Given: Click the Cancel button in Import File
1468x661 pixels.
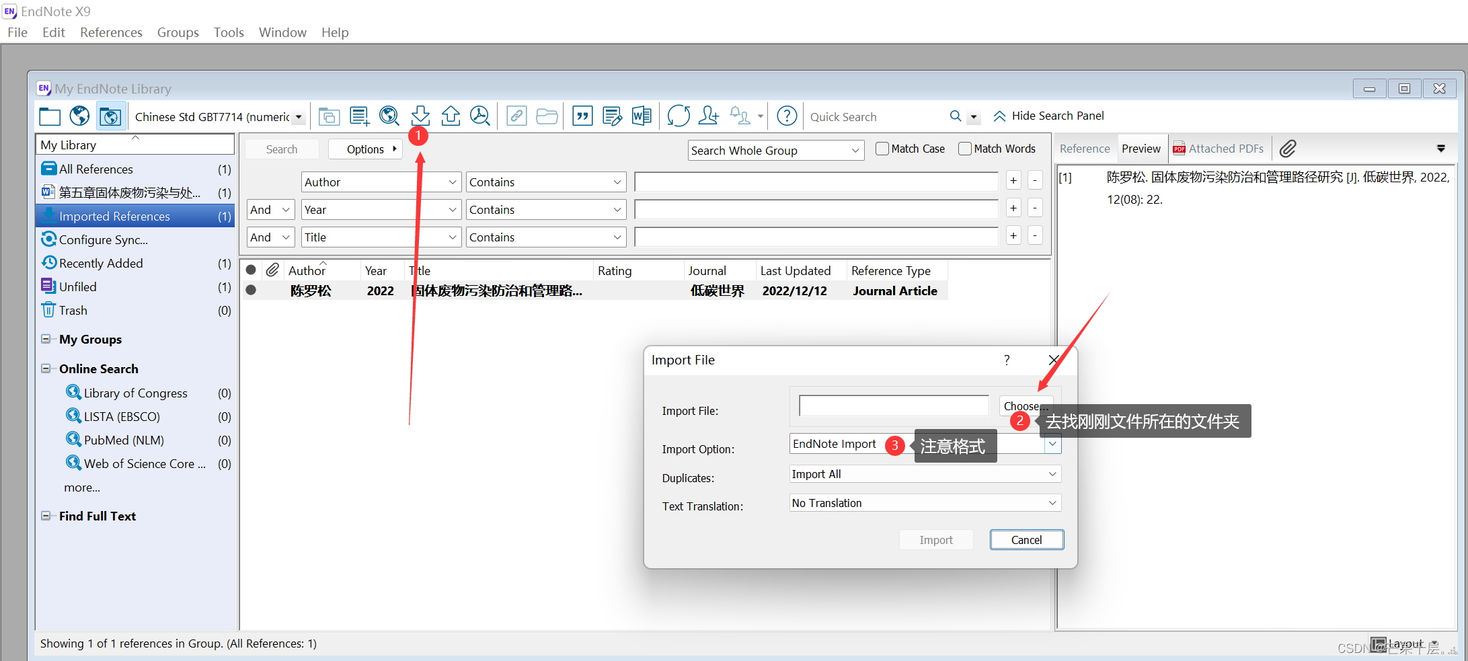Looking at the screenshot, I should coord(1026,540).
